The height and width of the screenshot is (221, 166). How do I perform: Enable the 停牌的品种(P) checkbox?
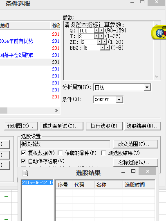click(60, 153)
